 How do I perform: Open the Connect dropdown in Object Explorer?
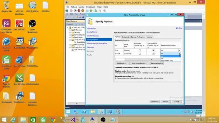[70, 24]
